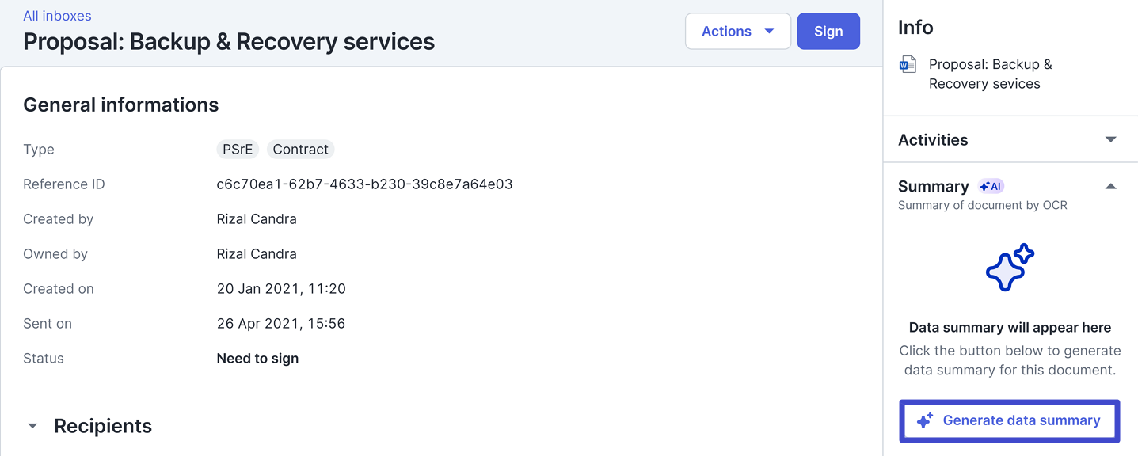Click the Need to sign status text
Viewport: 1138px width, 456px height.
pyautogui.click(x=257, y=359)
